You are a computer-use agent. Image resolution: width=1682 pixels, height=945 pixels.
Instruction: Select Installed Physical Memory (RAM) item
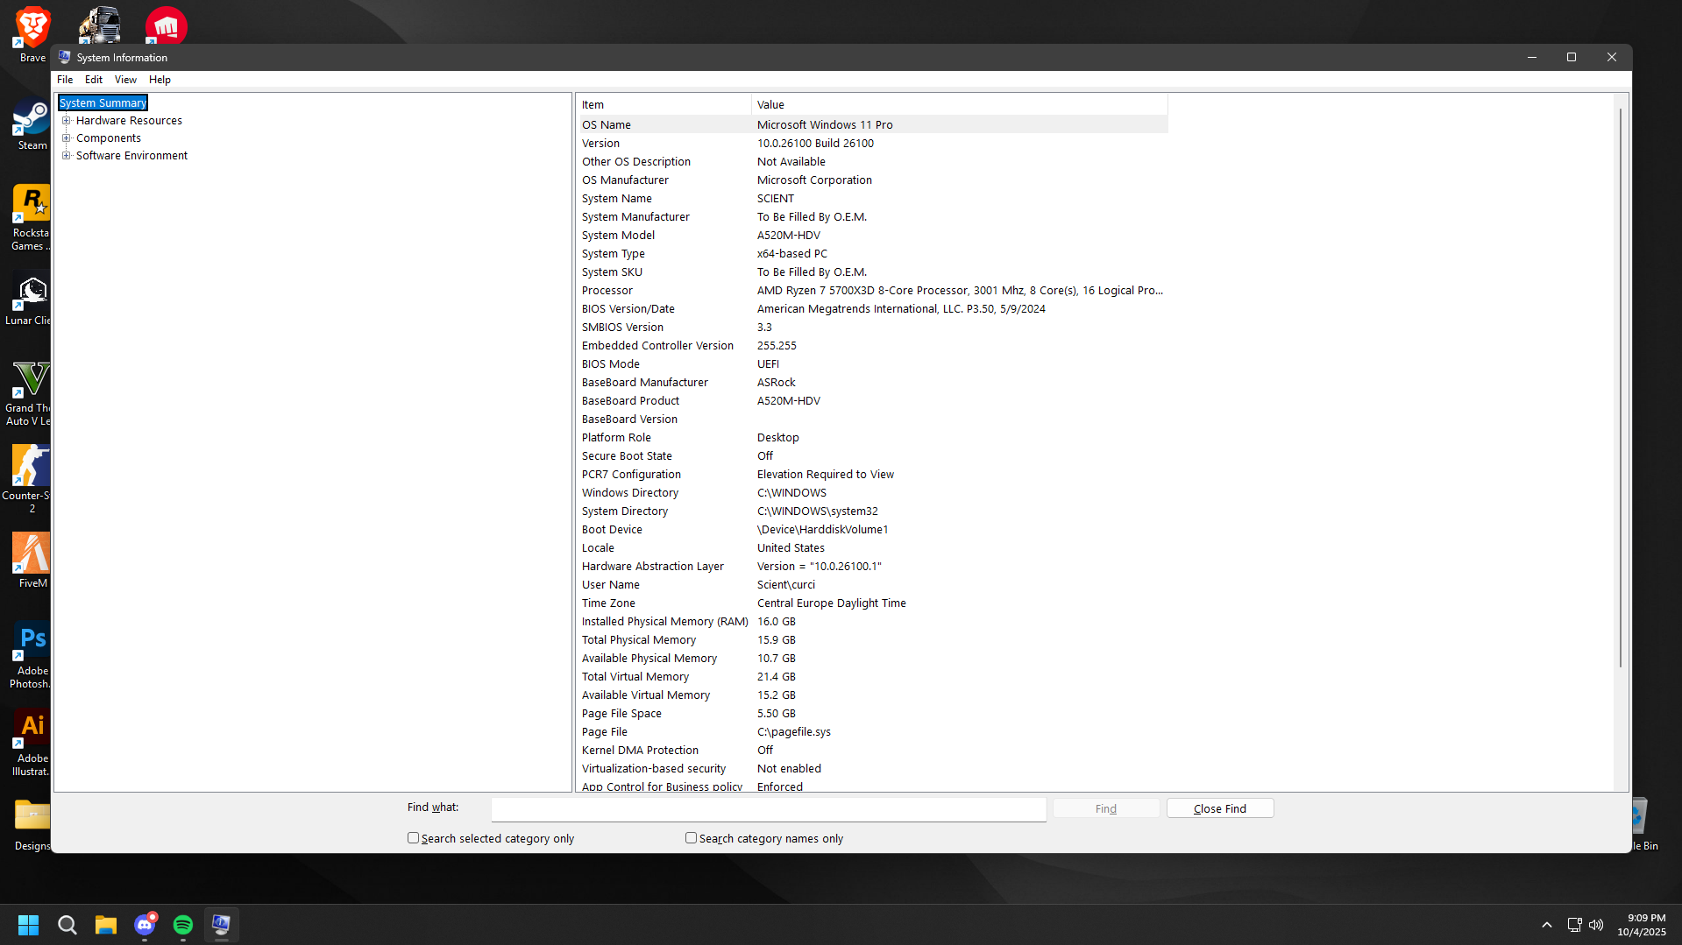(664, 622)
